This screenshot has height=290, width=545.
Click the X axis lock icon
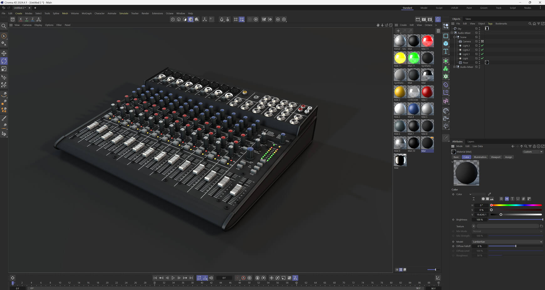(x=21, y=19)
